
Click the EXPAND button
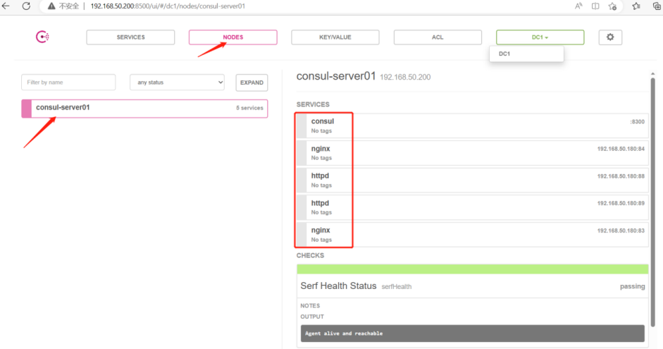252,82
